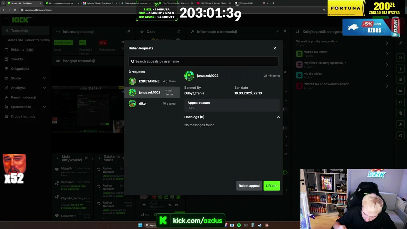
Task: Open Osiągnięcia in the sidebar
Action: (x=25, y=69)
